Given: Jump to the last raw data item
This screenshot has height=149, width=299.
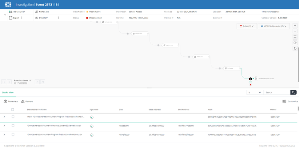Looking at the screenshot, I should point(43,82).
